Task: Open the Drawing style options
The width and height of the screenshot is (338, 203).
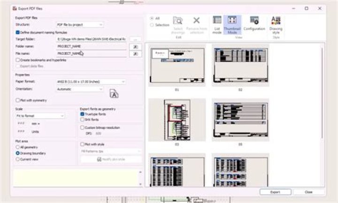Action: [276, 25]
